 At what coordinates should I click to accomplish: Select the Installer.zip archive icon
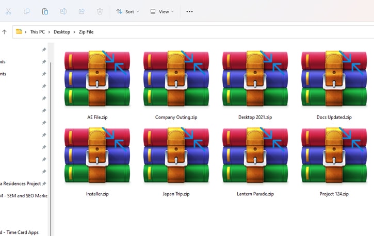click(x=97, y=155)
